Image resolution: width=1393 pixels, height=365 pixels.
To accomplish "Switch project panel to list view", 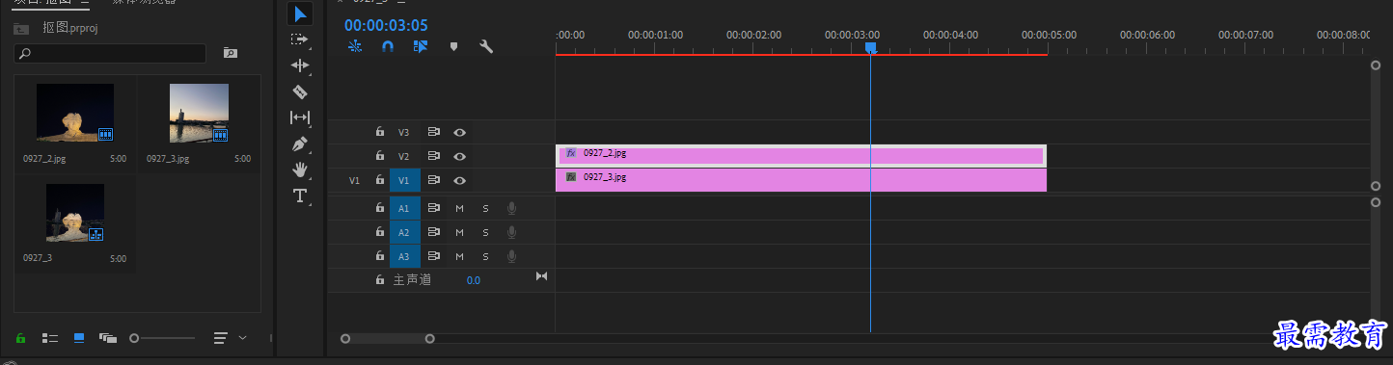I will (x=50, y=338).
